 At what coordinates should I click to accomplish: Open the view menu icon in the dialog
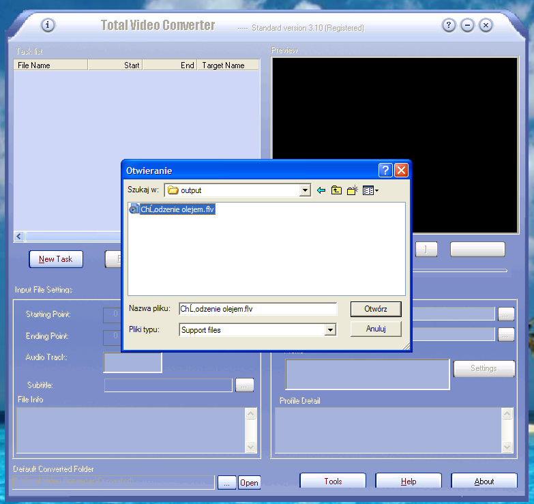point(370,190)
